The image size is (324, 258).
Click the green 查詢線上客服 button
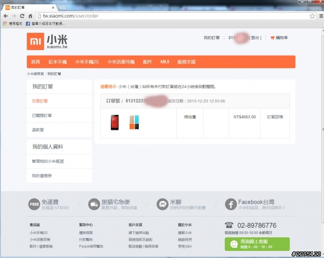tap(257, 244)
